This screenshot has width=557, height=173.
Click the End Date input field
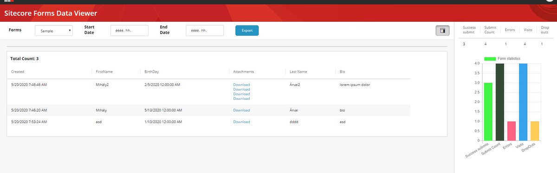point(205,31)
